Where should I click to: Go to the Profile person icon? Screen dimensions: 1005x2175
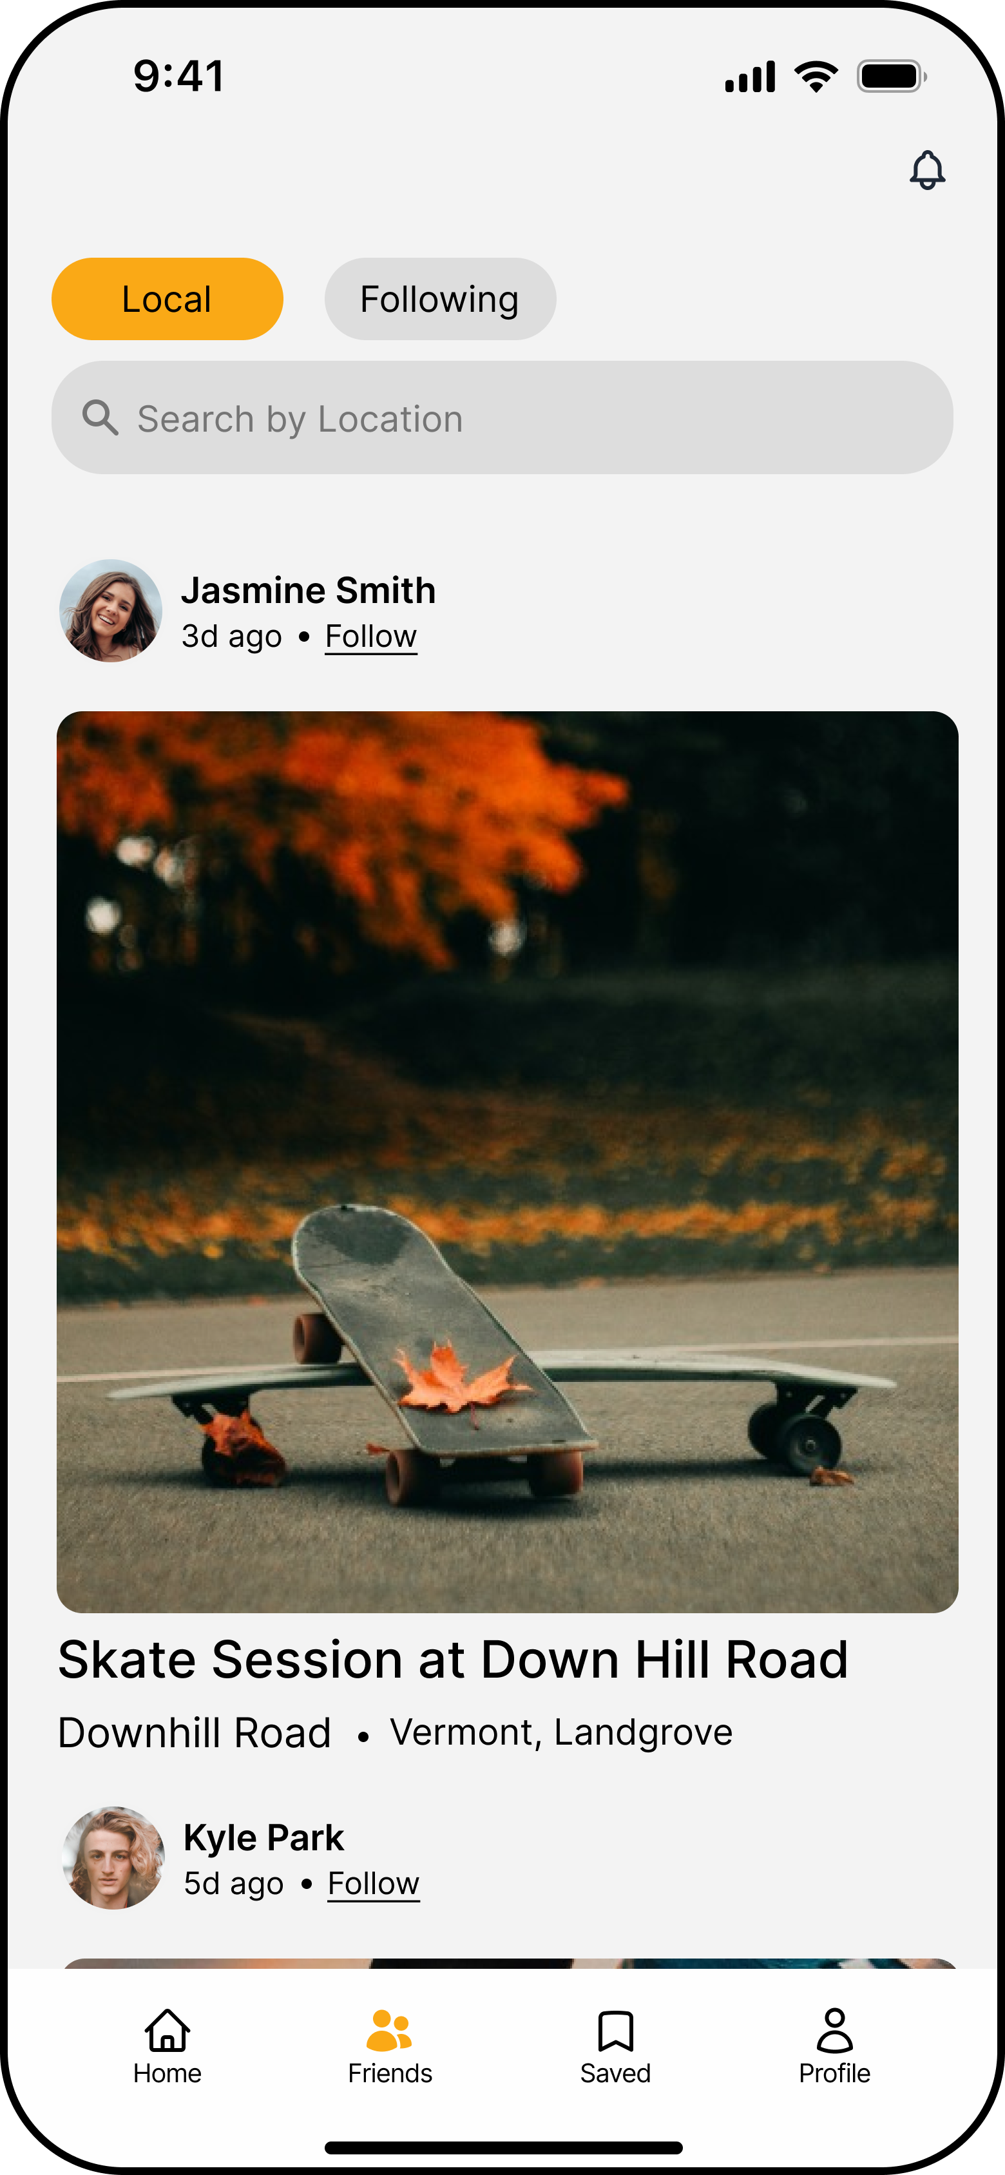tap(834, 2030)
